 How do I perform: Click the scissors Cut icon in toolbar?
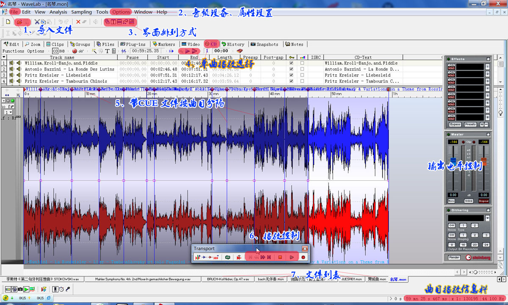(x=37, y=22)
